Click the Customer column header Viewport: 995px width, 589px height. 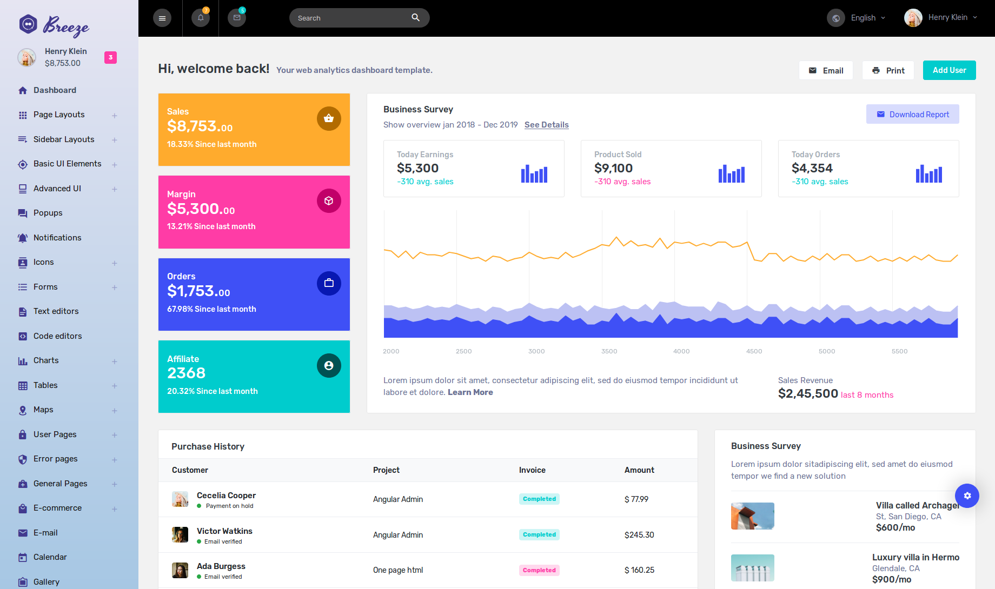[x=190, y=470]
